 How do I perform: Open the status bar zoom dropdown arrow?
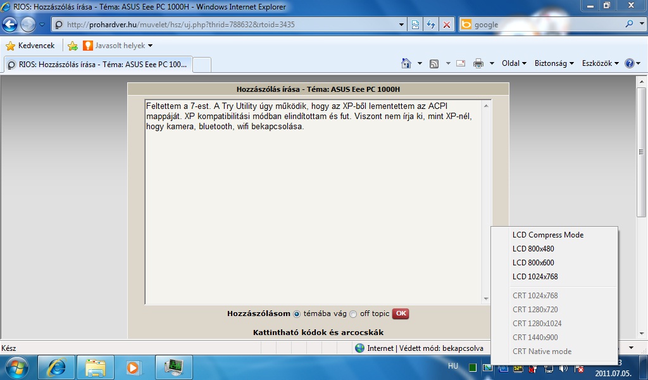[631, 348]
